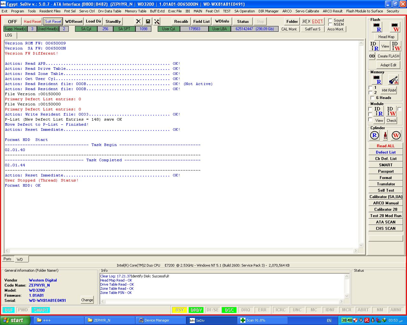The height and width of the screenshot is (325, 407).
Task: Click the SeDiv taskbar item
Action: pyautogui.click(x=211, y=320)
